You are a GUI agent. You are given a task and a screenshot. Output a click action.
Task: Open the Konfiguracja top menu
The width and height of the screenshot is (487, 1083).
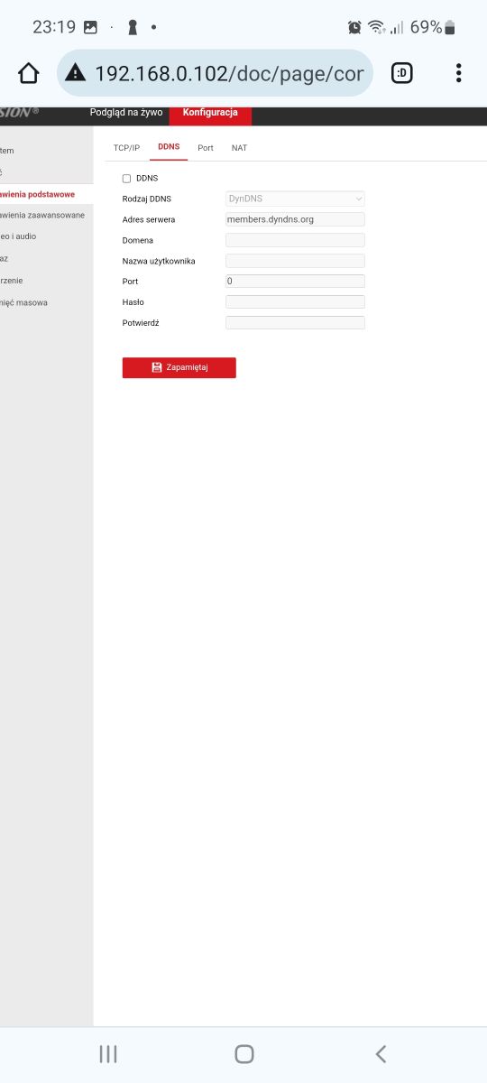210,113
